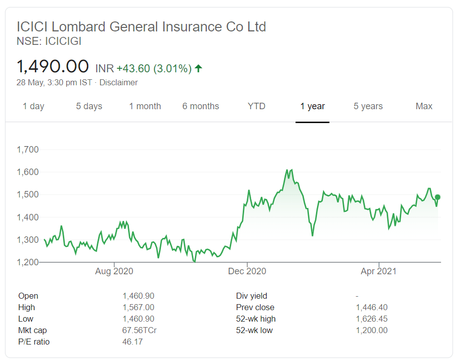Click the +43.60 (3.01%) change value

point(154,68)
